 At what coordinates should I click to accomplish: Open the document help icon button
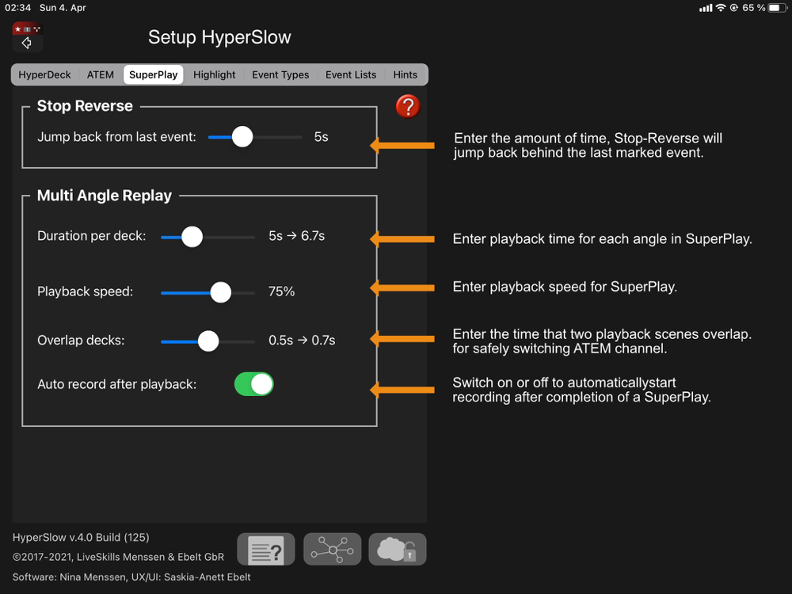[266, 549]
